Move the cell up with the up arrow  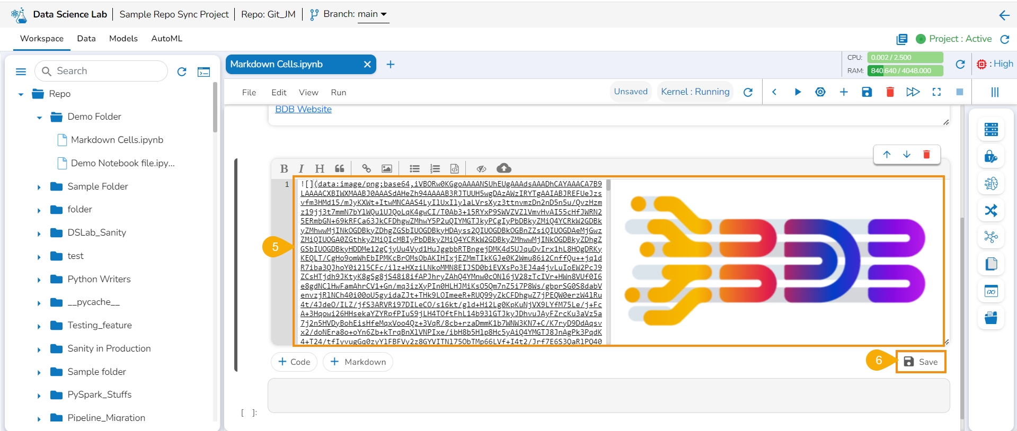point(887,155)
